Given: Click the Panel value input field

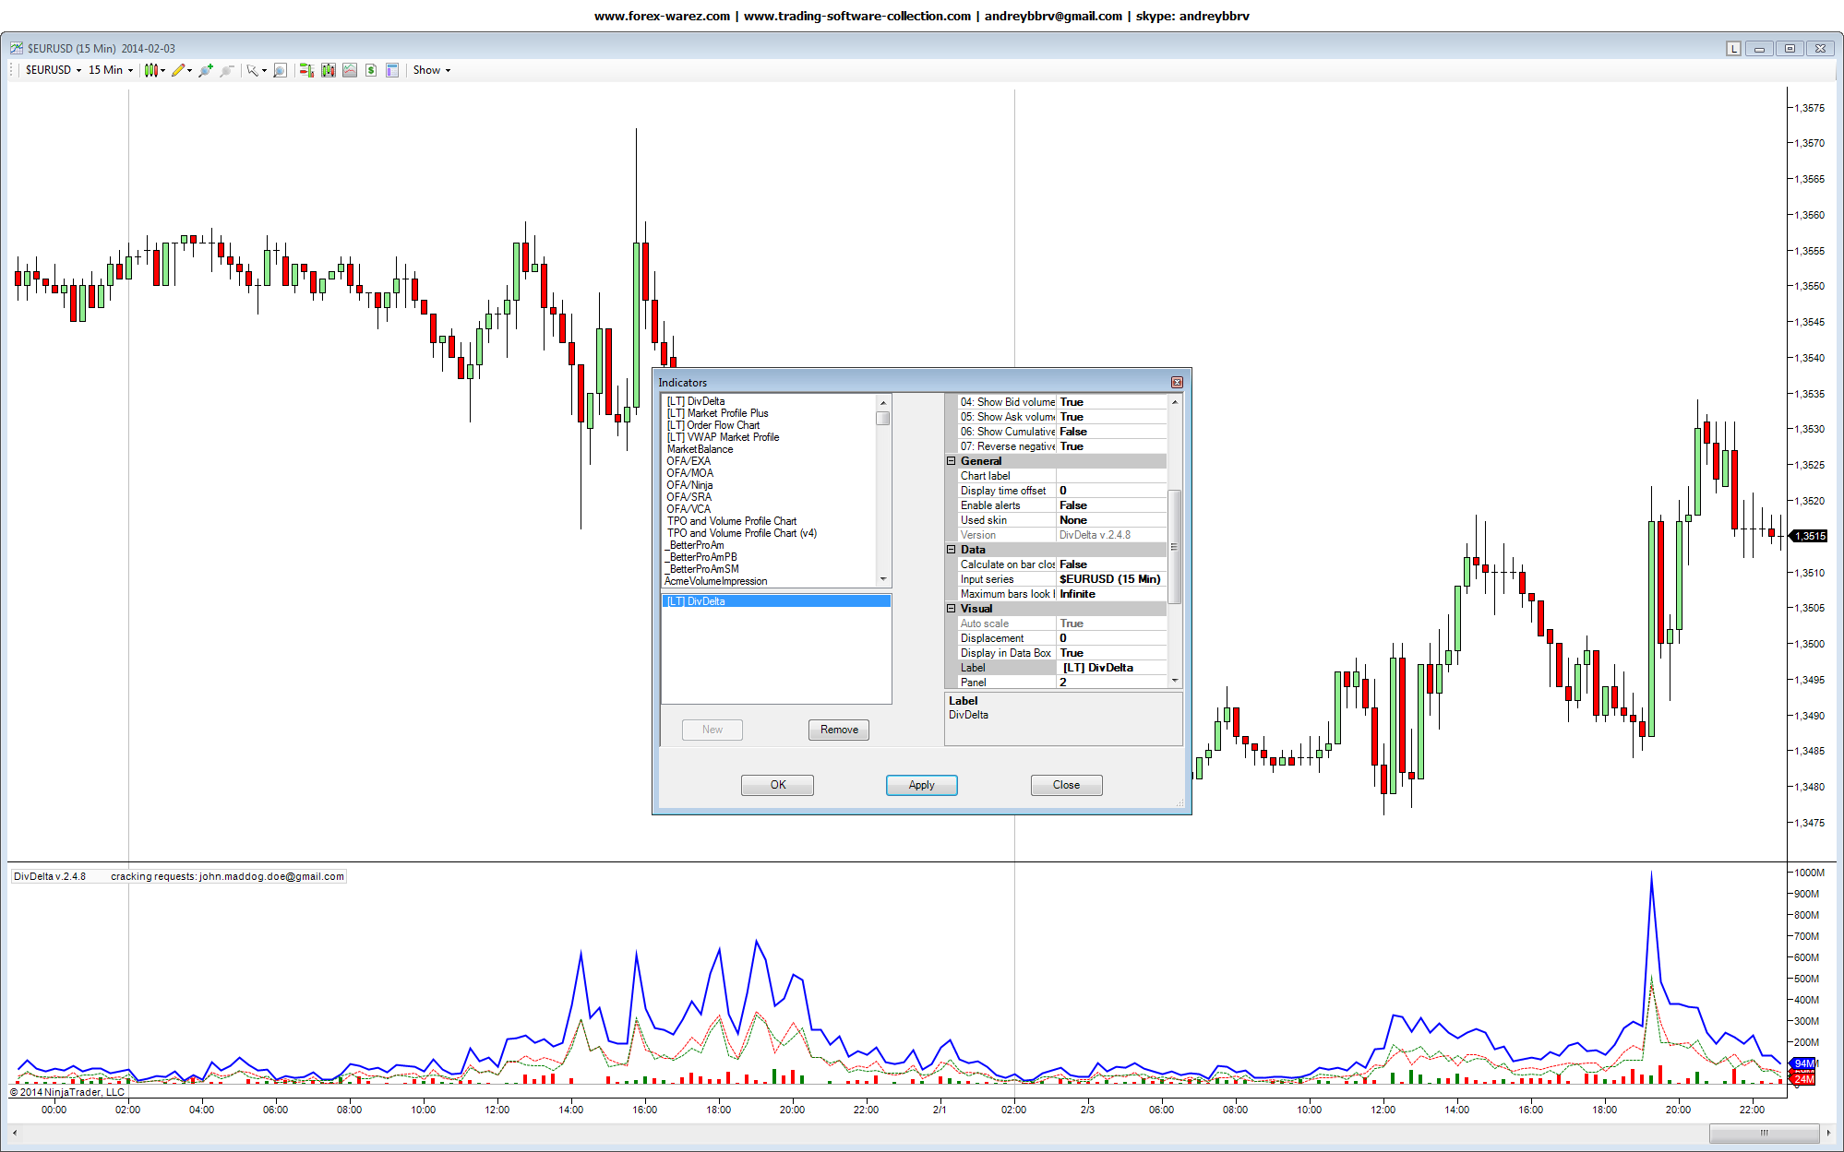Looking at the screenshot, I should pyautogui.click(x=1111, y=683).
